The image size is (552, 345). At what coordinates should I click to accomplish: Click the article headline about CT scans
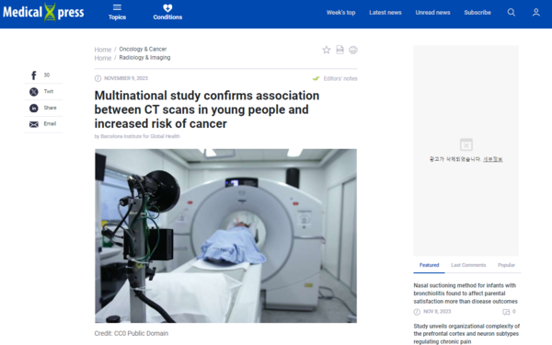tap(207, 109)
